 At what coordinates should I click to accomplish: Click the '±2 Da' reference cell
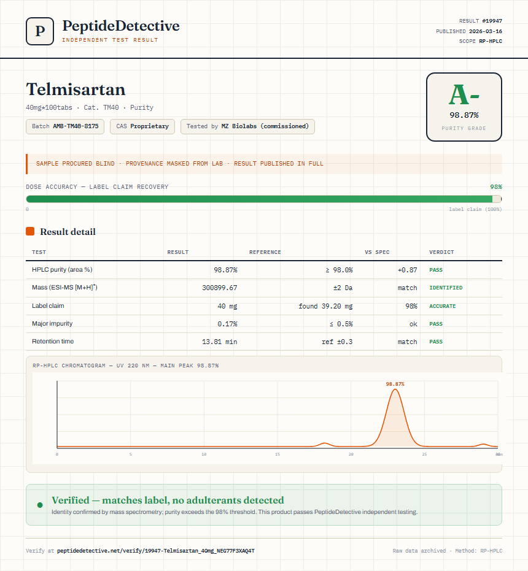[343, 288]
